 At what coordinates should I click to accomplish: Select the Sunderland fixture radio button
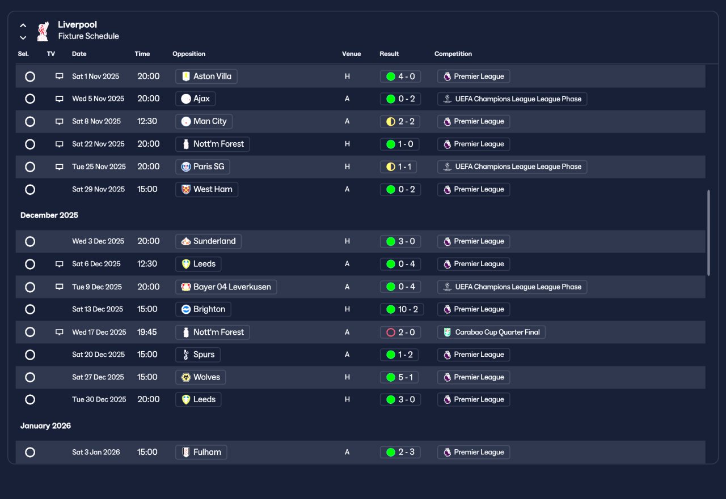30,241
